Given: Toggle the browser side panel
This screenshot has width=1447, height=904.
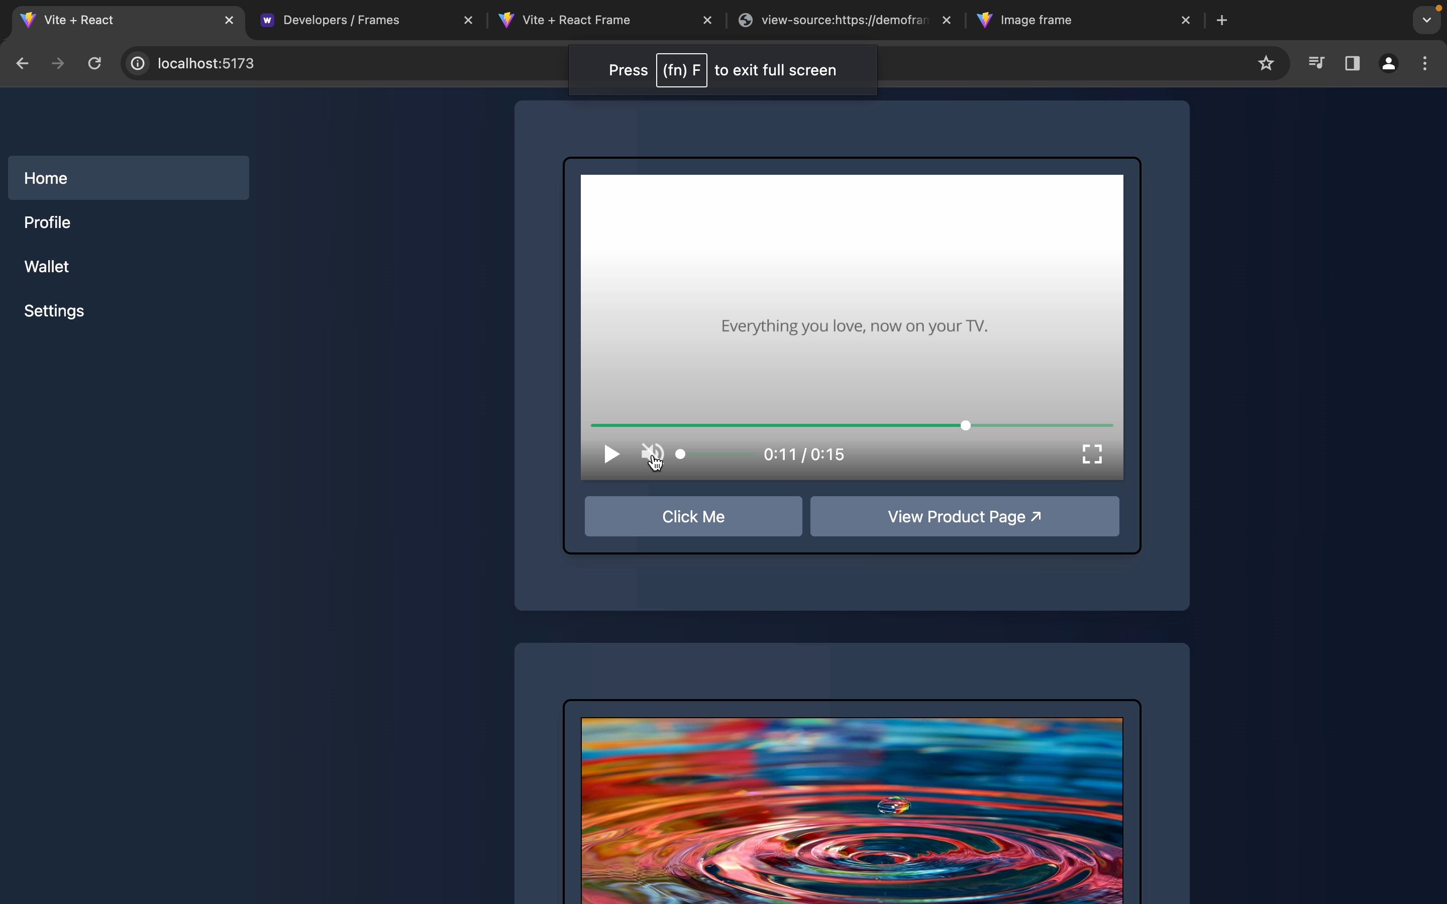Looking at the screenshot, I should pos(1353,63).
